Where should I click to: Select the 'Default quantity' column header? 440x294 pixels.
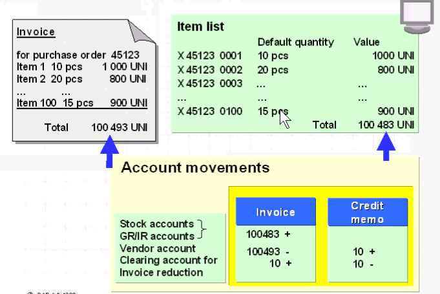click(x=296, y=42)
